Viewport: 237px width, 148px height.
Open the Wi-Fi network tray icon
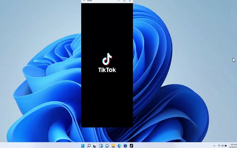tap(219, 146)
